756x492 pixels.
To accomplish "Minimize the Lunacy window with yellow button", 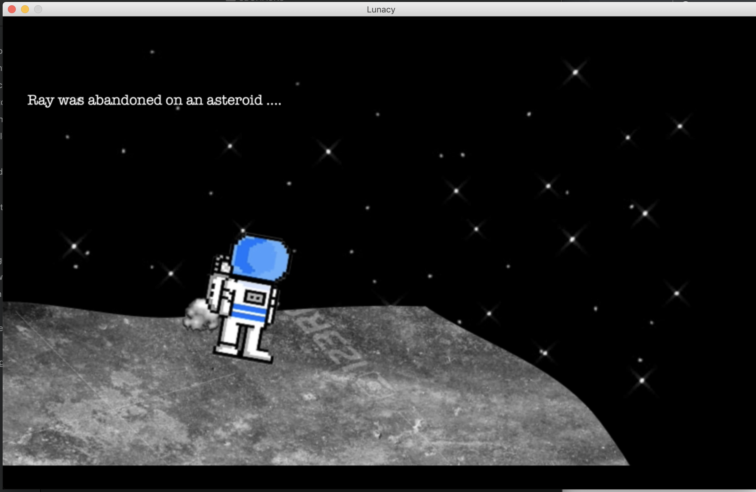I will click(25, 9).
